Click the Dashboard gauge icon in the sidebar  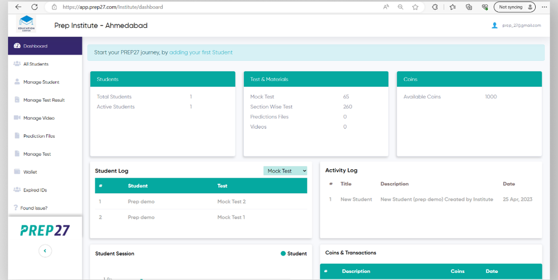click(17, 46)
